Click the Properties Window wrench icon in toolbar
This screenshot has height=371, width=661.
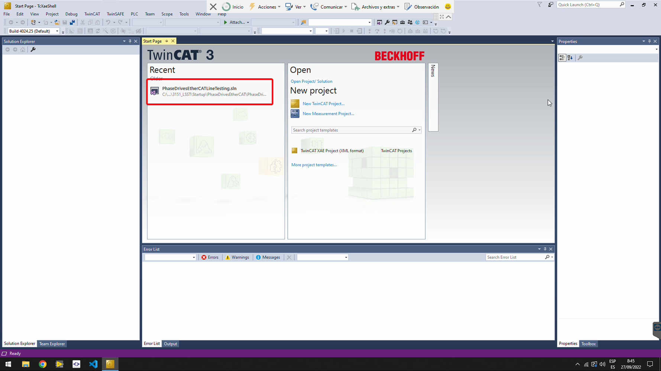[x=387, y=22]
